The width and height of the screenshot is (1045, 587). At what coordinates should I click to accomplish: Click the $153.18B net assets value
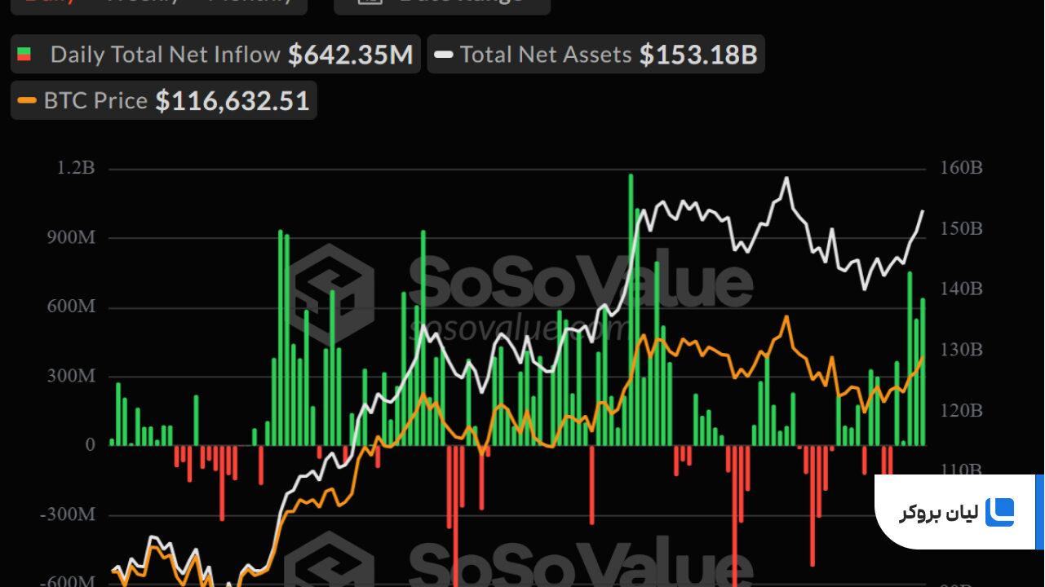698,55
